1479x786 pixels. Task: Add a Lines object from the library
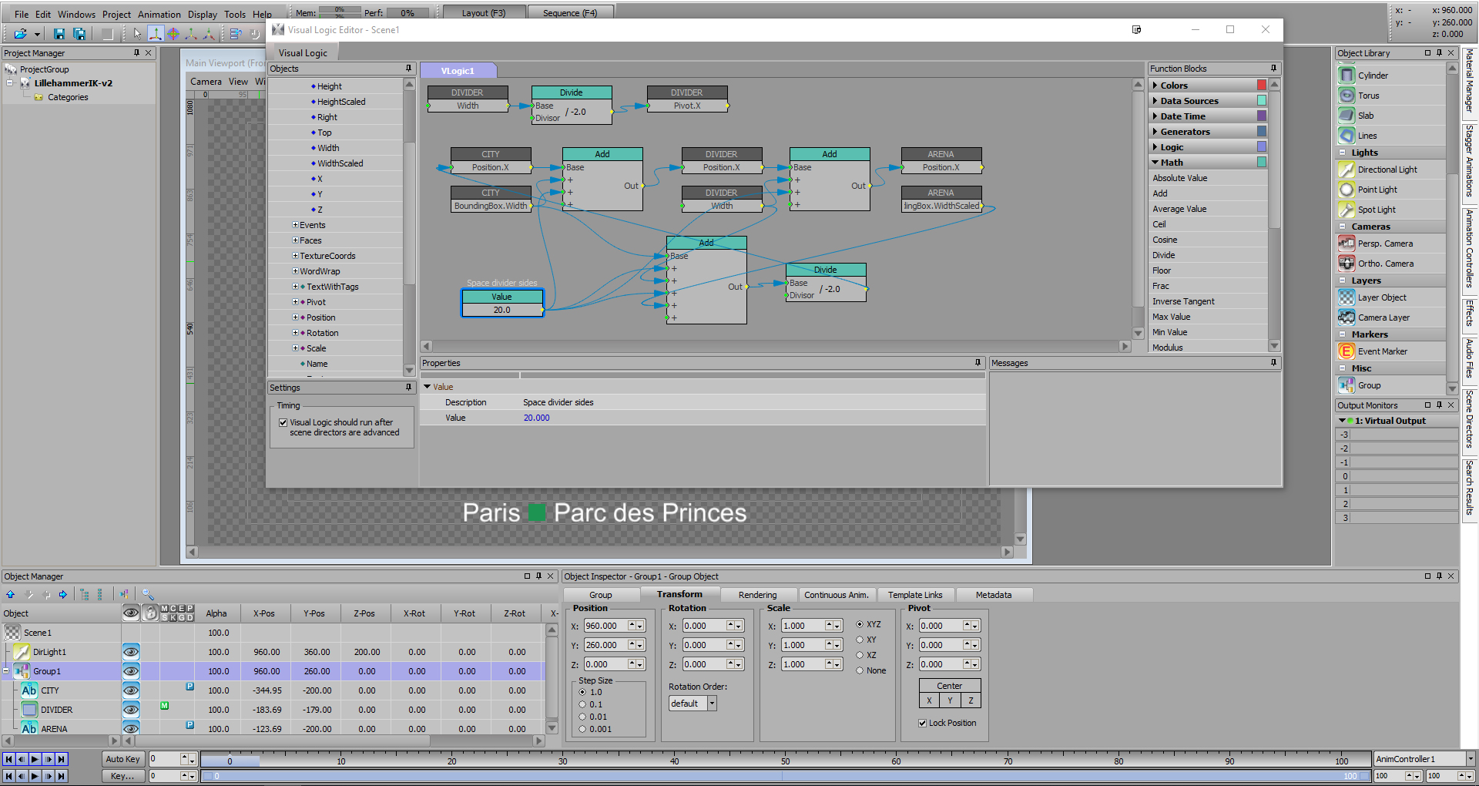(x=1367, y=136)
